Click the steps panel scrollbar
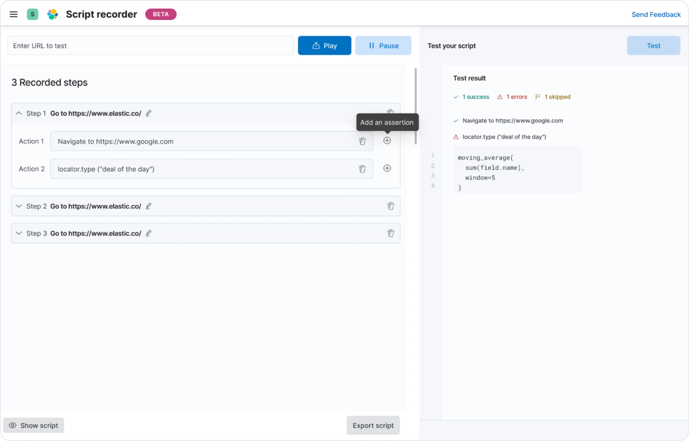This screenshot has width=689, height=441. tap(416, 106)
